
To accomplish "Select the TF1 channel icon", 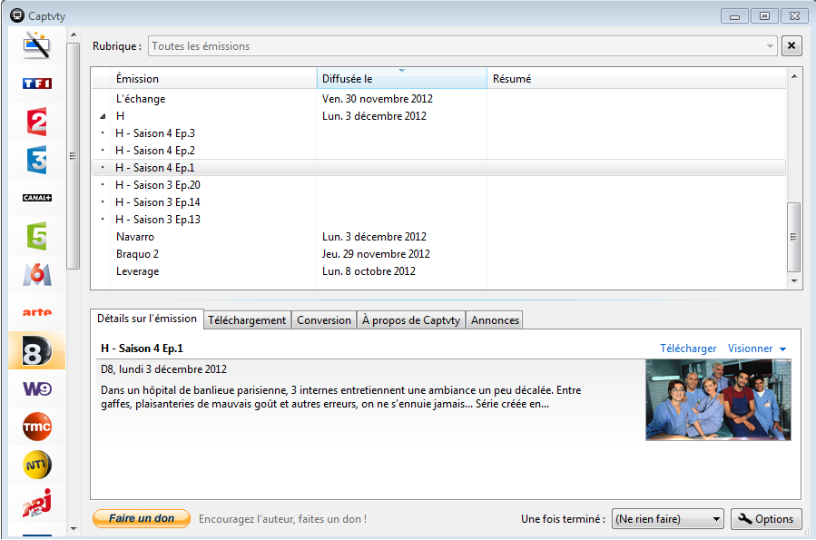I will tap(37, 83).
